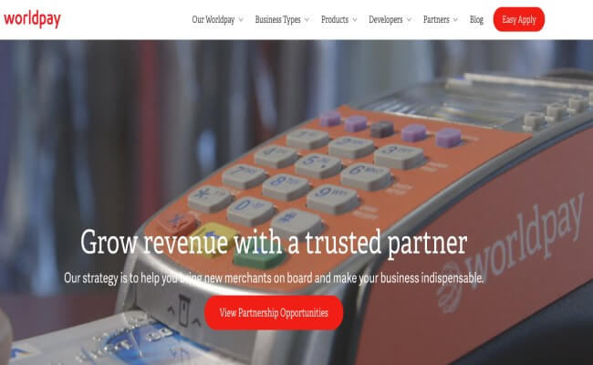Expand the Developers chevron arrow
Viewport: 593px width, 365px height.
(x=409, y=20)
